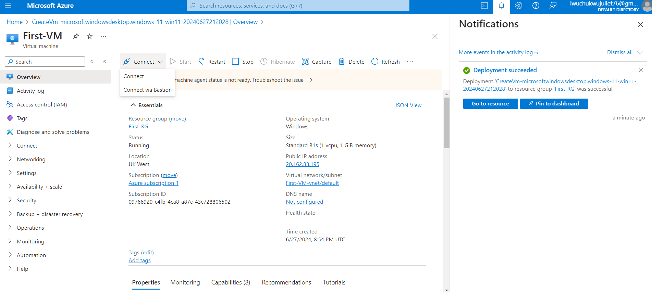
Task: Open First-VM-vnet/default subnet link
Action: 312,183
